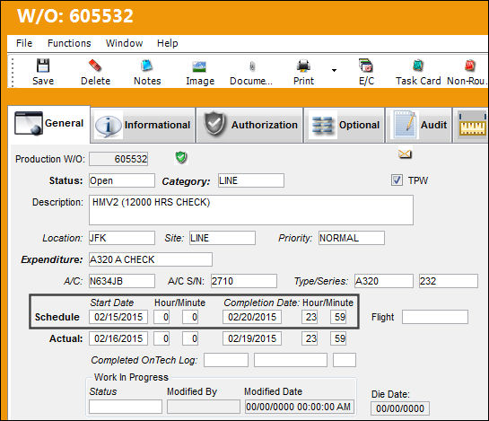The height and width of the screenshot is (421, 489).
Task: Click the A/C field showing N634JB
Action: [x=122, y=281]
